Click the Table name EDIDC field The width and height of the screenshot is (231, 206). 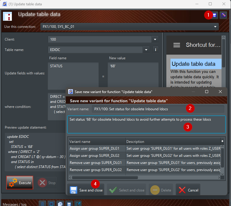point(95,50)
